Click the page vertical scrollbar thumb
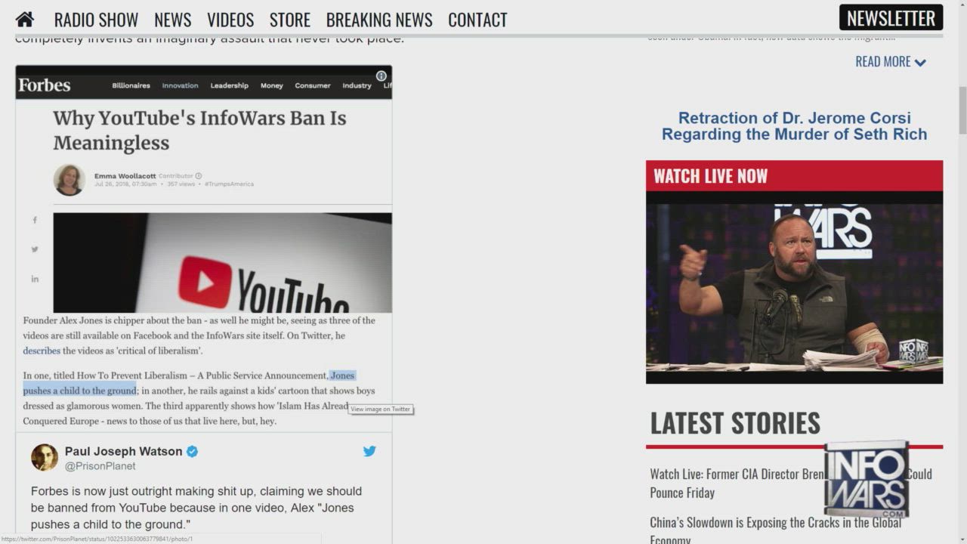 962,110
